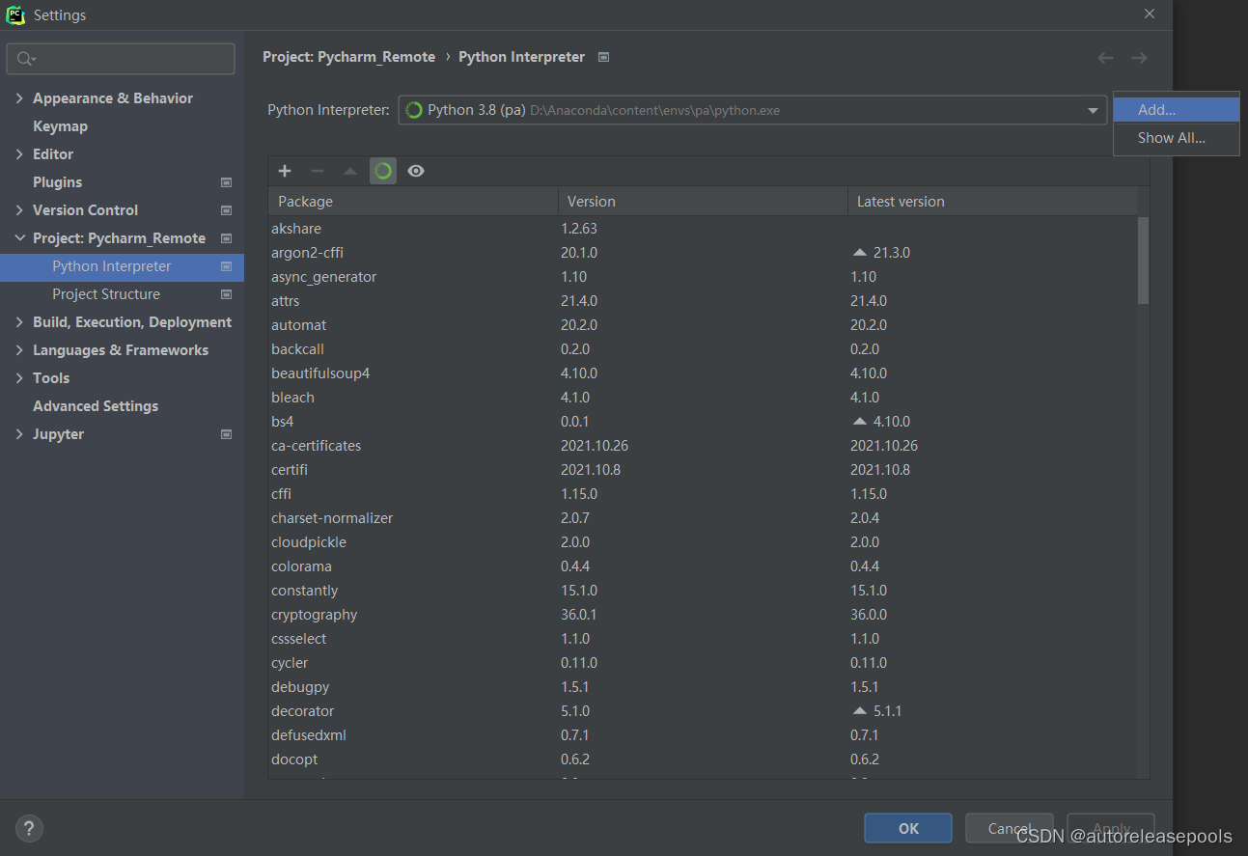Select the colorama package row
1248x856 pixels.
click(x=703, y=566)
